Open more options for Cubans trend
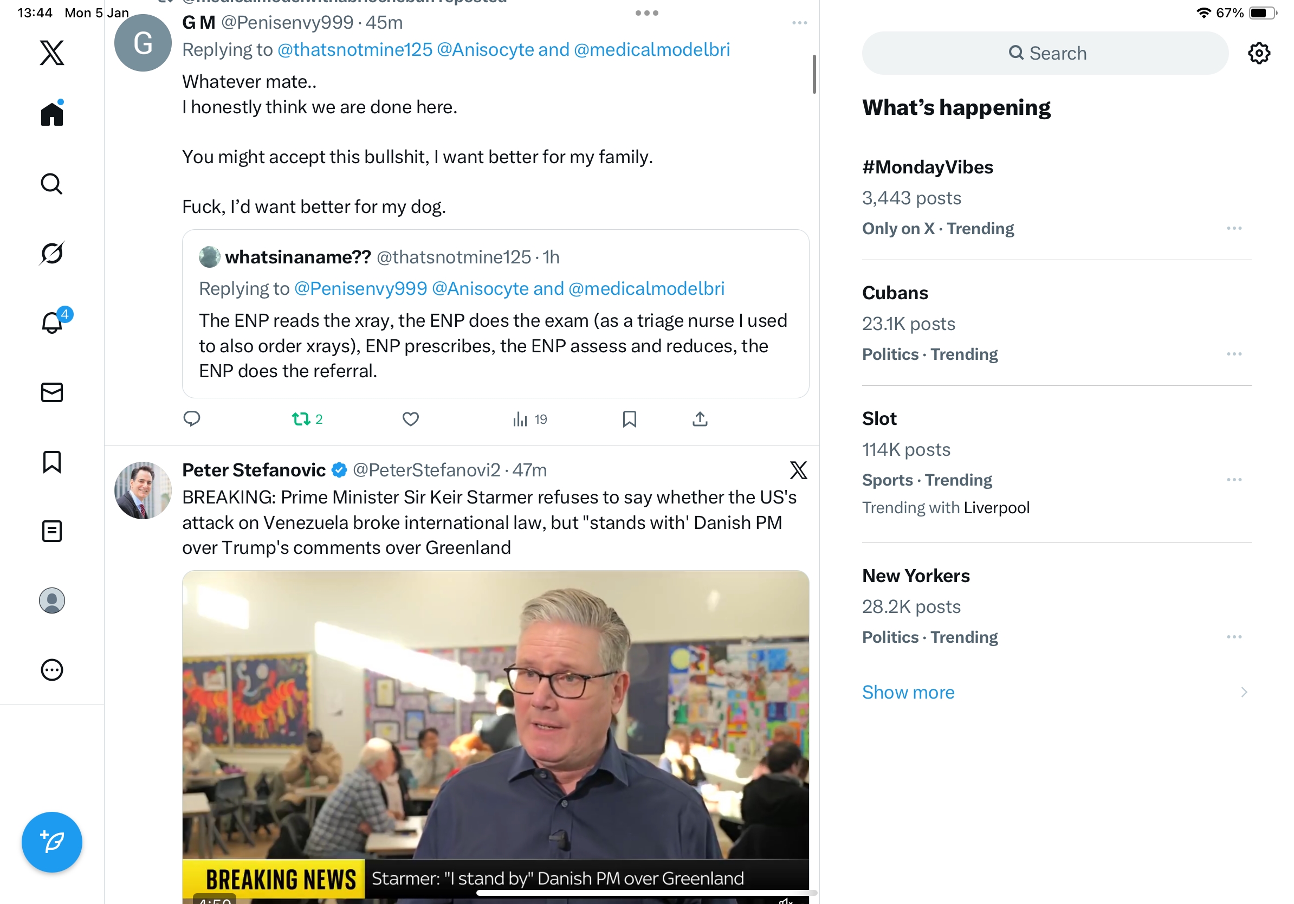This screenshot has width=1294, height=904. click(1234, 354)
